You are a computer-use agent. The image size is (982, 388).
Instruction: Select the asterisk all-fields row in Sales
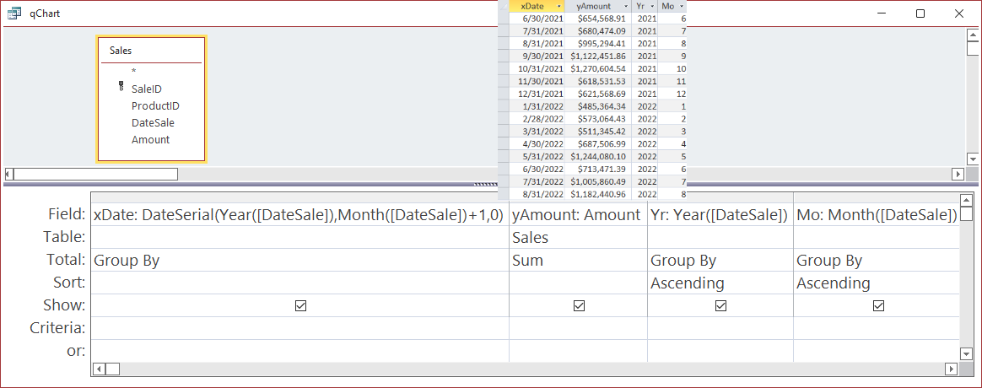[x=133, y=72]
